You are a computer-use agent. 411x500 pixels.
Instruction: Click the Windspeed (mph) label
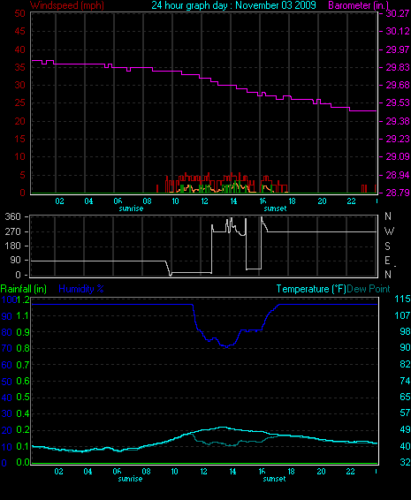[x=67, y=5]
